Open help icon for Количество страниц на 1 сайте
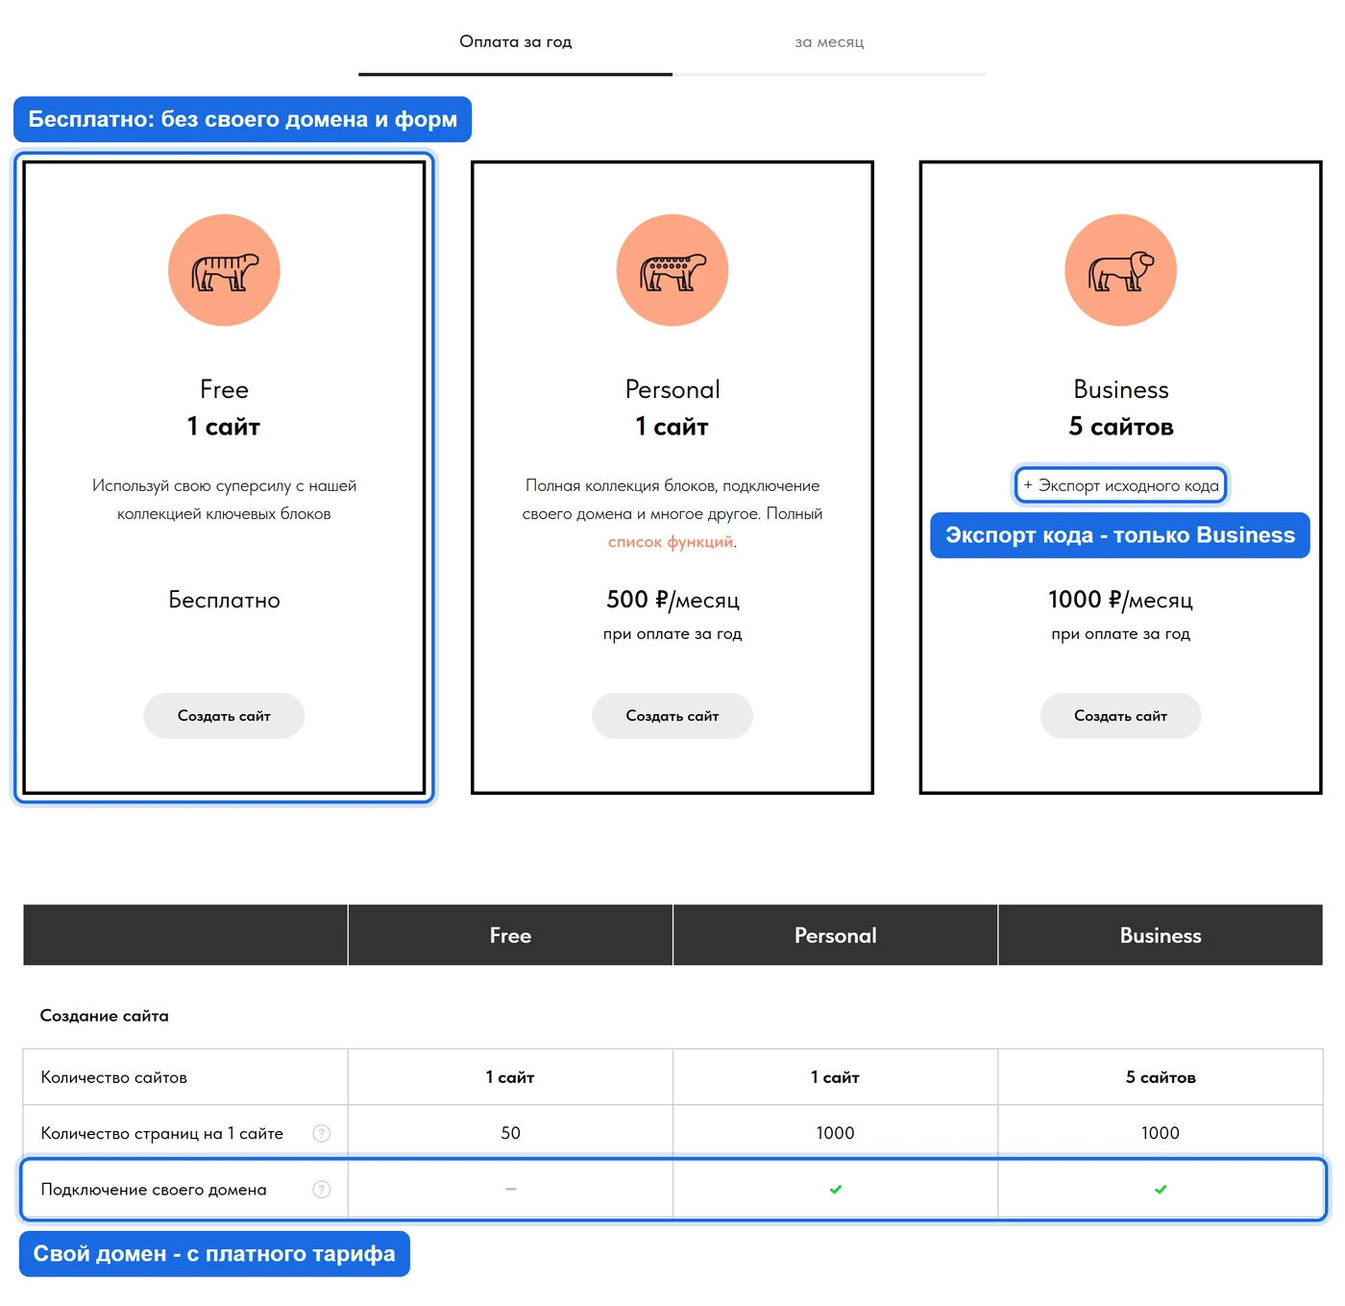 [322, 1133]
